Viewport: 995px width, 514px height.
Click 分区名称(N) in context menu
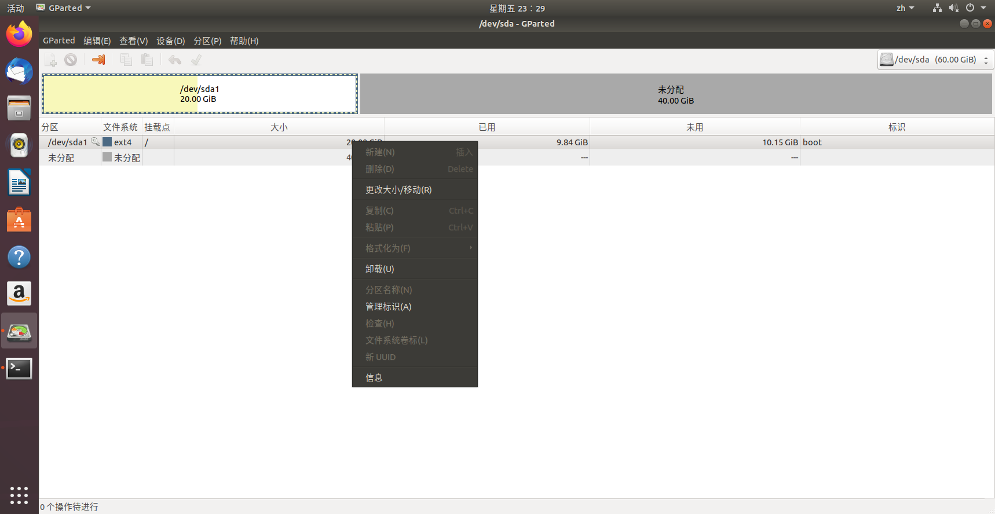tap(415, 289)
